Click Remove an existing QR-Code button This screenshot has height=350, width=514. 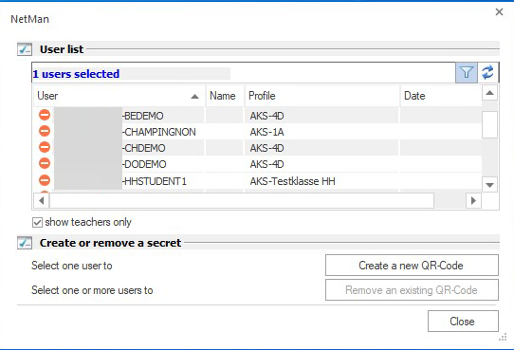click(x=412, y=290)
